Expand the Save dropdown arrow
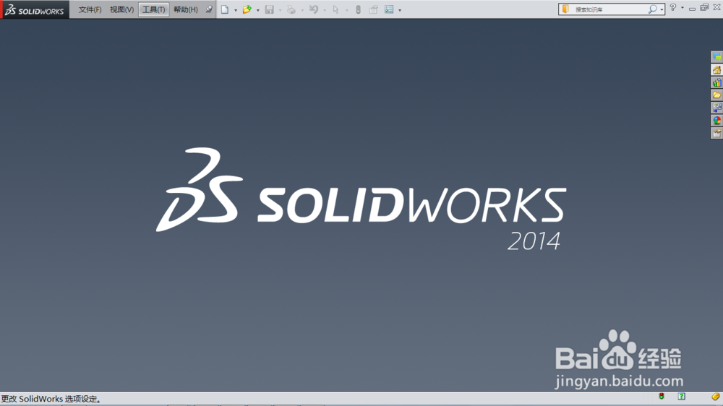The image size is (723, 406). coord(280,10)
